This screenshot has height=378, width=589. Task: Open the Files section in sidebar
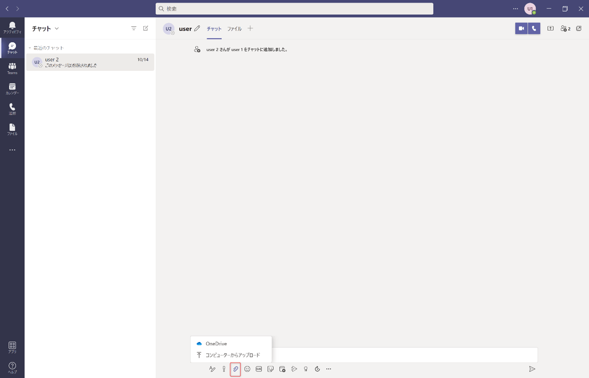[12, 129]
